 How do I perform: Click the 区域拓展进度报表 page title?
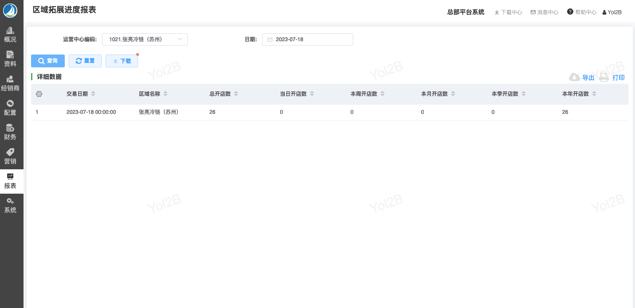point(64,10)
